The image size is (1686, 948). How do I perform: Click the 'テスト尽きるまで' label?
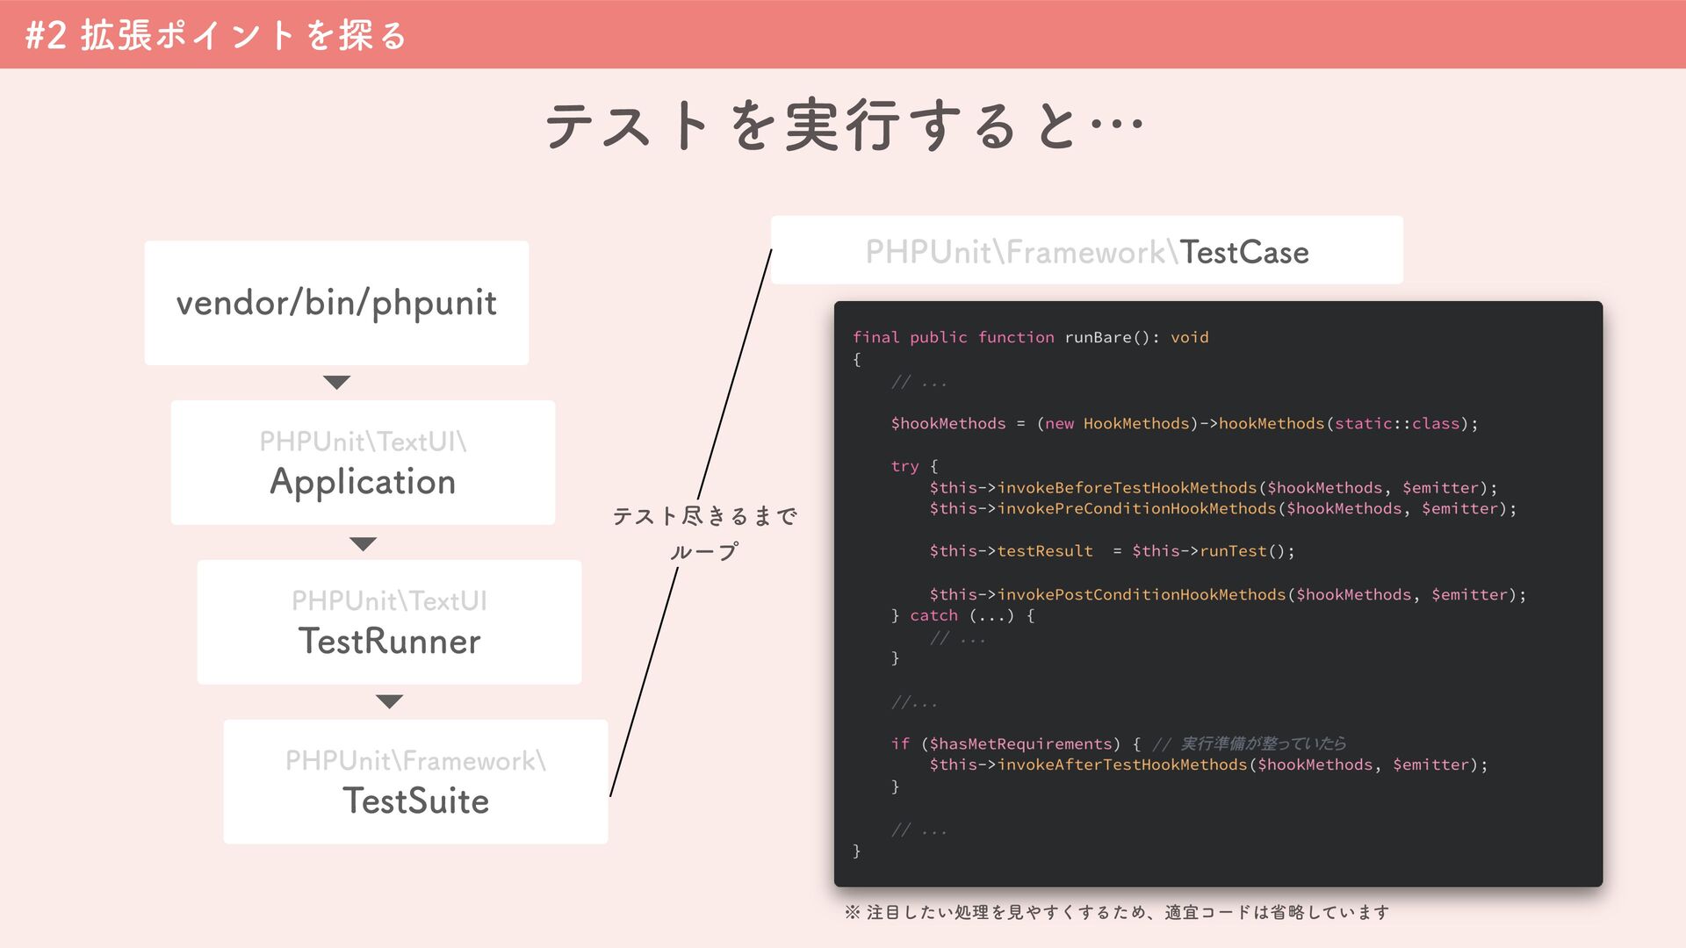[704, 516]
